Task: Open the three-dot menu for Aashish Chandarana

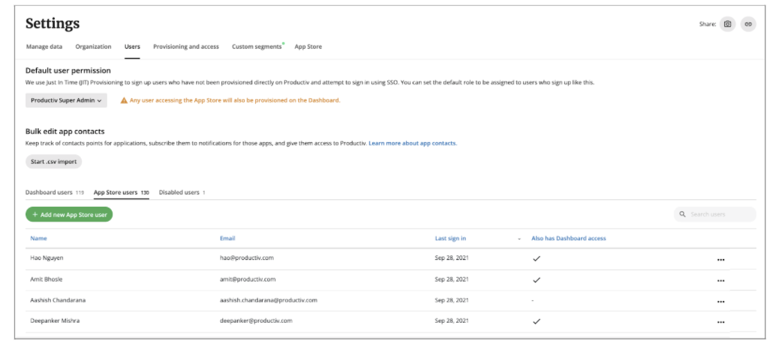Action: coord(720,302)
